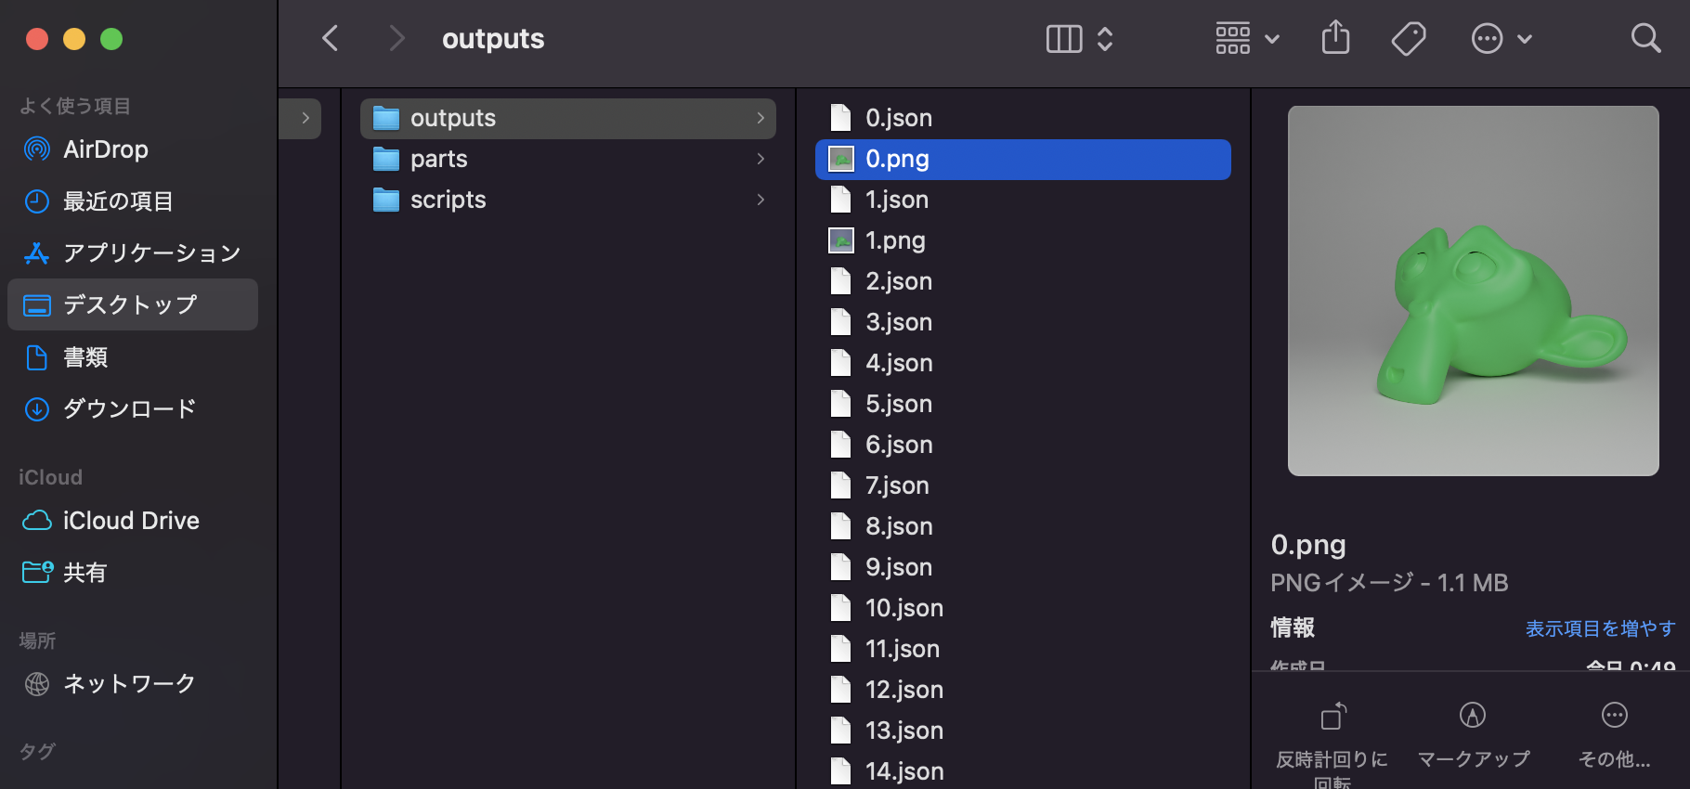Open AirDrop in the sidebar

click(105, 149)
